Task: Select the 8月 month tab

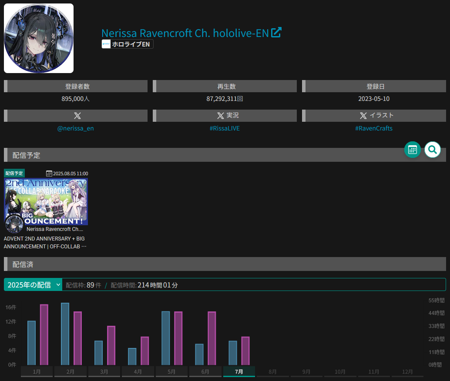Action: point(272,371)
